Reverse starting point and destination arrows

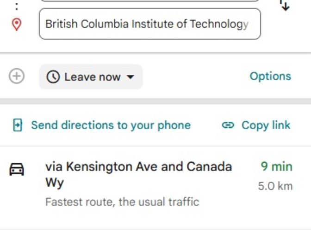(x=285, y=5)
